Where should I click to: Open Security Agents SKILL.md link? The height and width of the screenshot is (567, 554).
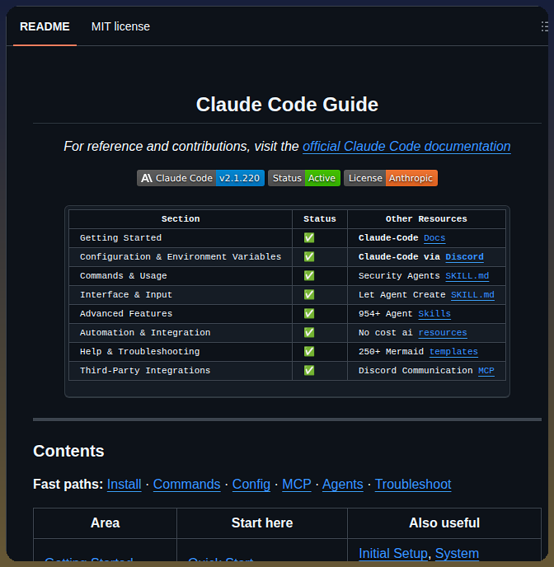467,276
